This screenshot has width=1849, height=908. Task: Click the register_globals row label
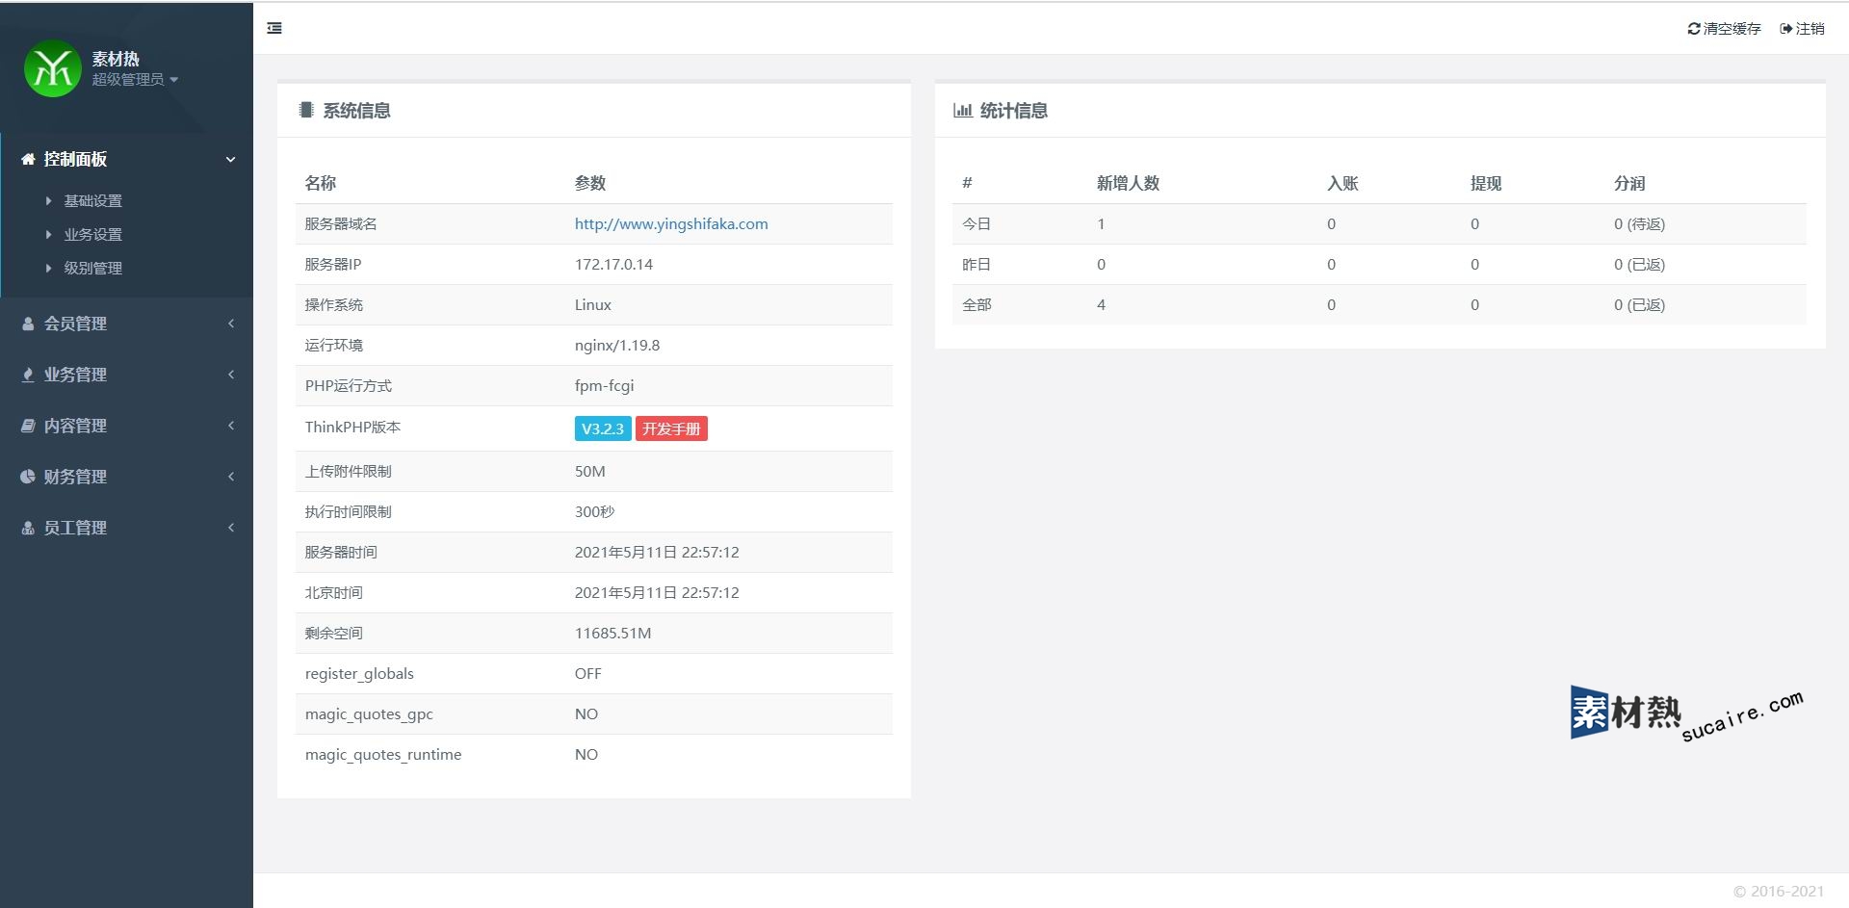pos(359,673)
